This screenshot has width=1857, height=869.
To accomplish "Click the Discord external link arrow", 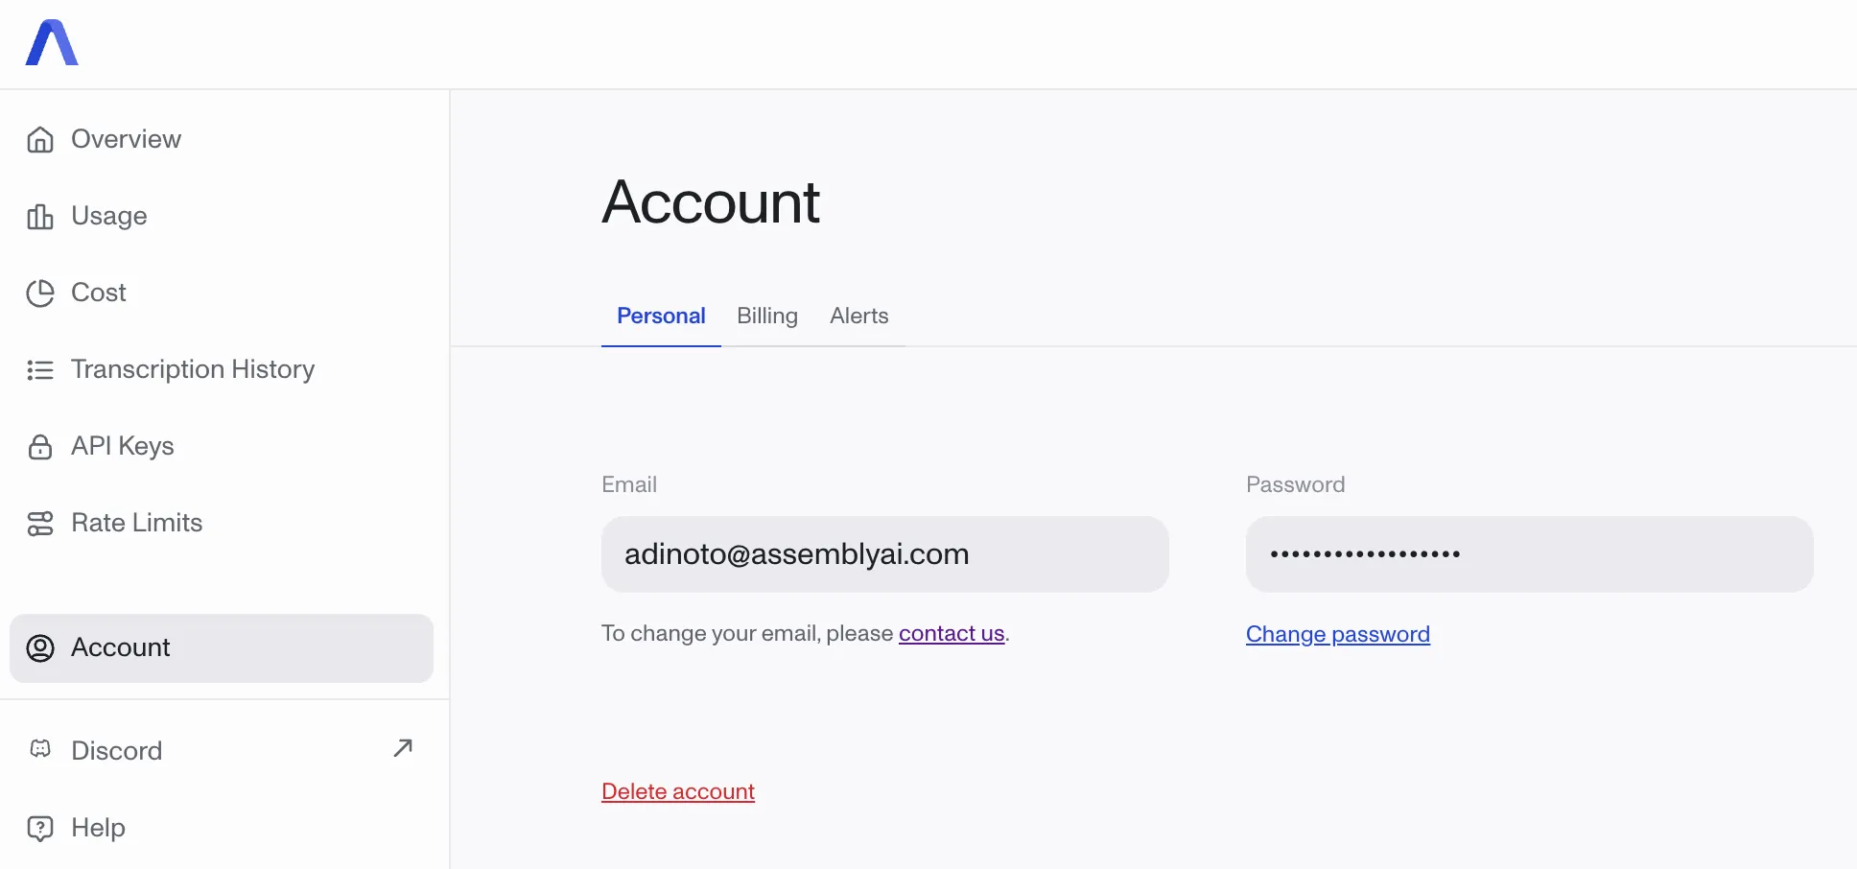I will [403, 748].
